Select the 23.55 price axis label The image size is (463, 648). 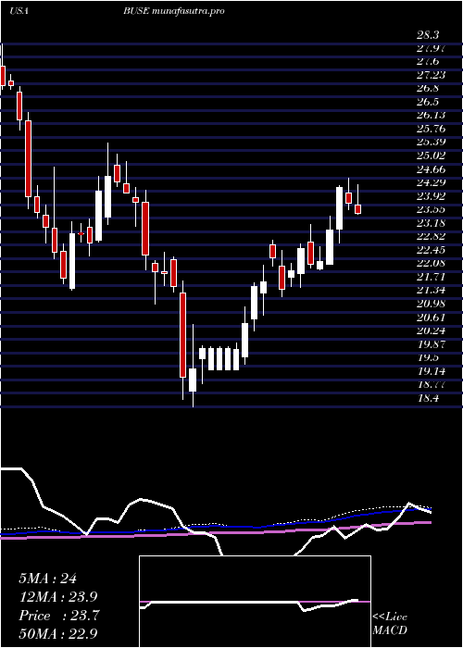coord(432,209)
